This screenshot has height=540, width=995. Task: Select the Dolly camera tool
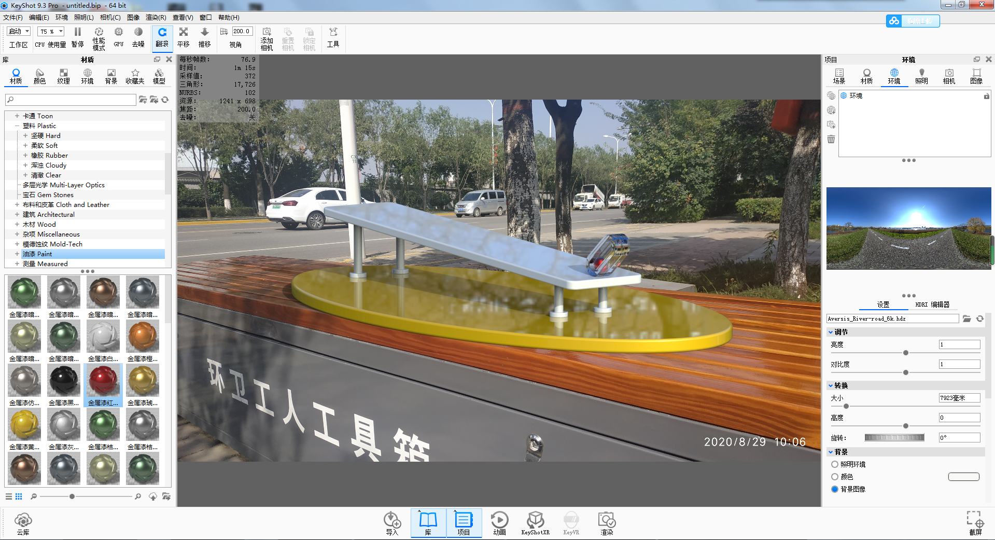point(205,38)
